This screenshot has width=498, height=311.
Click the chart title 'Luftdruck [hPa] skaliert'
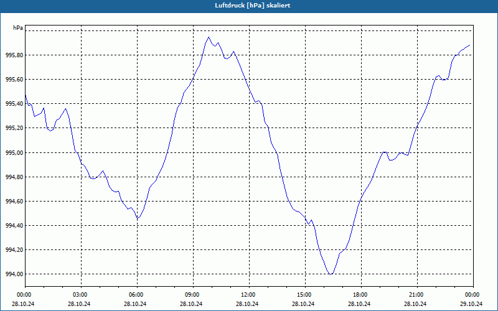[253, 6]
